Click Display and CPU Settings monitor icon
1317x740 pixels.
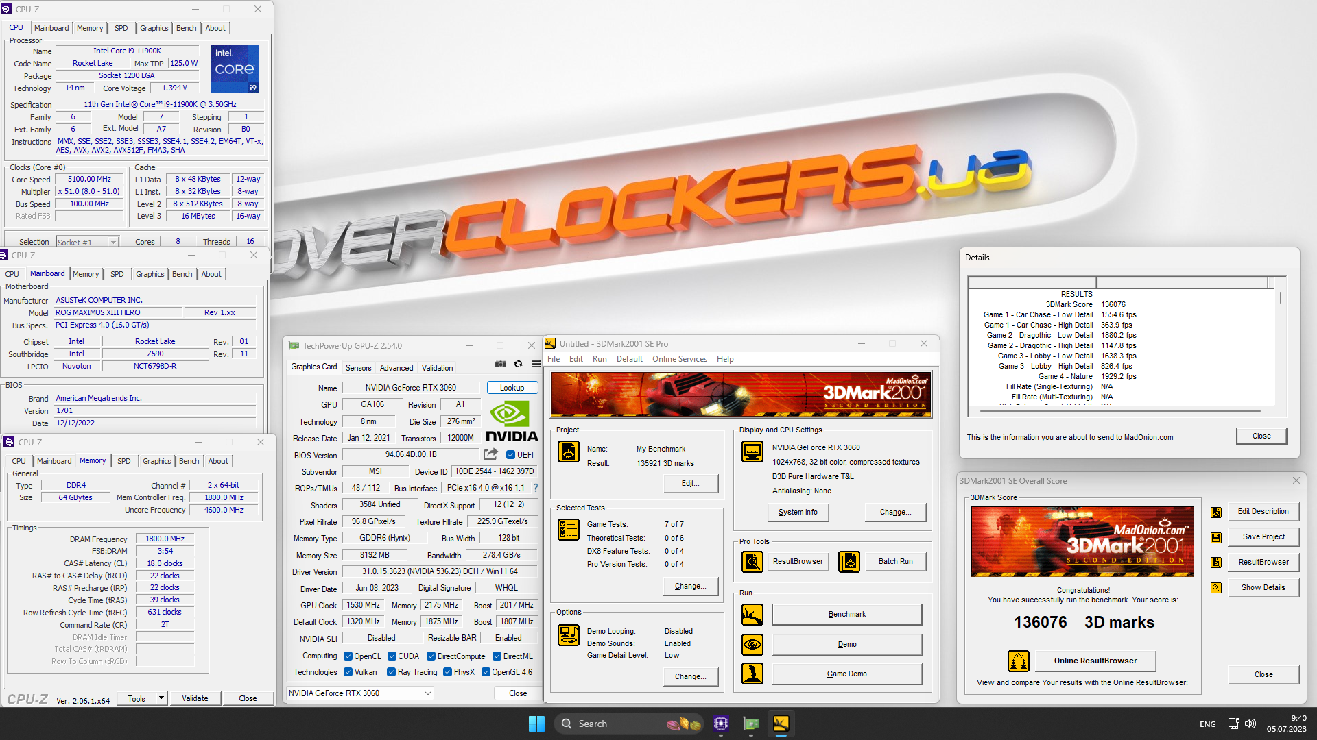(752, 452)
